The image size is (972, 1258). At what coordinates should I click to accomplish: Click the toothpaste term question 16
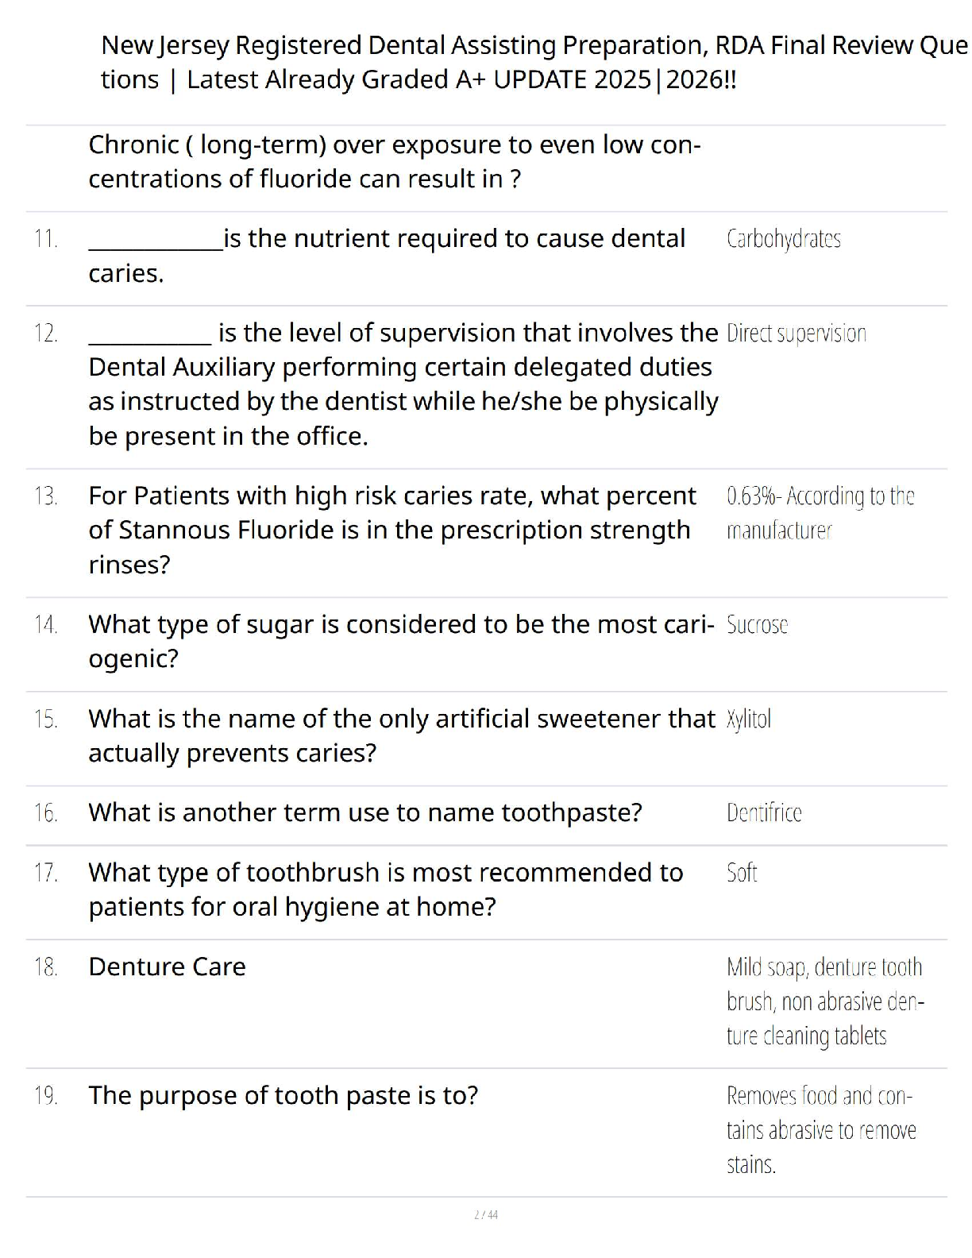point(364,812)
